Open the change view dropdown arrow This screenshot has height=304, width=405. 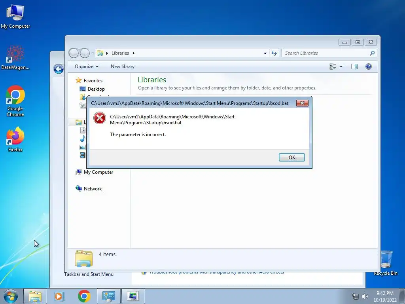tap(341, 66)
